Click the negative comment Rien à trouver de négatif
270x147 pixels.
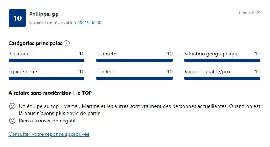pos(47,121)
